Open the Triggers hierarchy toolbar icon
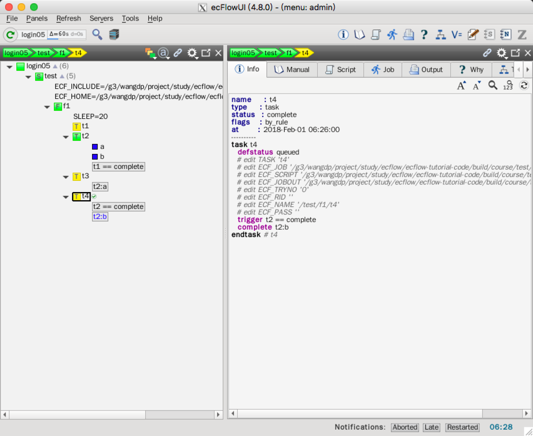The image size is (533, 436). pyautogui.click(x=440, y=34)
